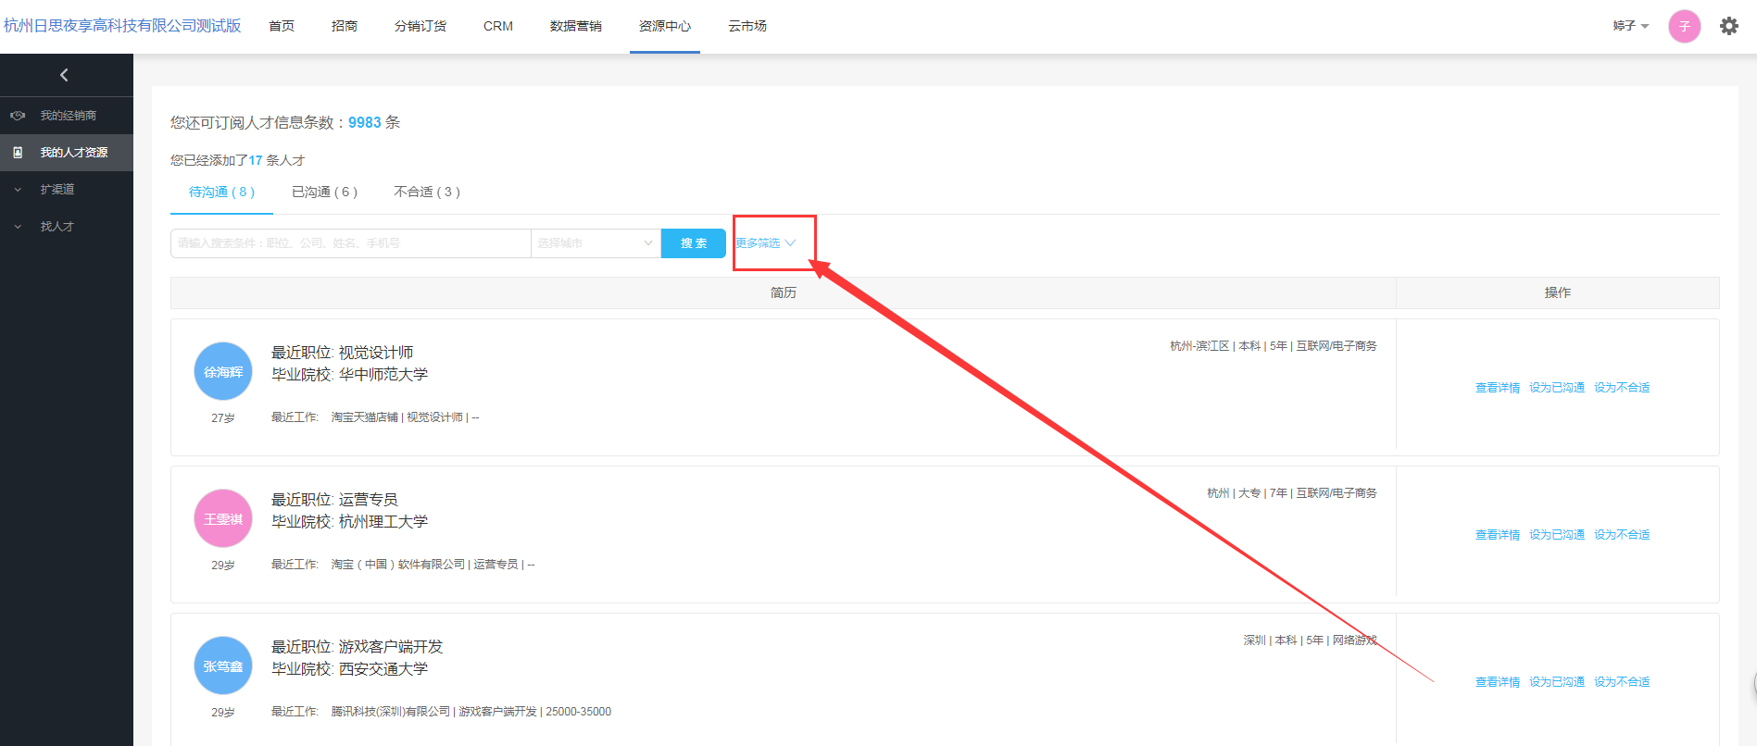The width and height of the screenshot is (1757, 746).
Task: Focus the search keywords input field
Action: (x=350, y=243)
